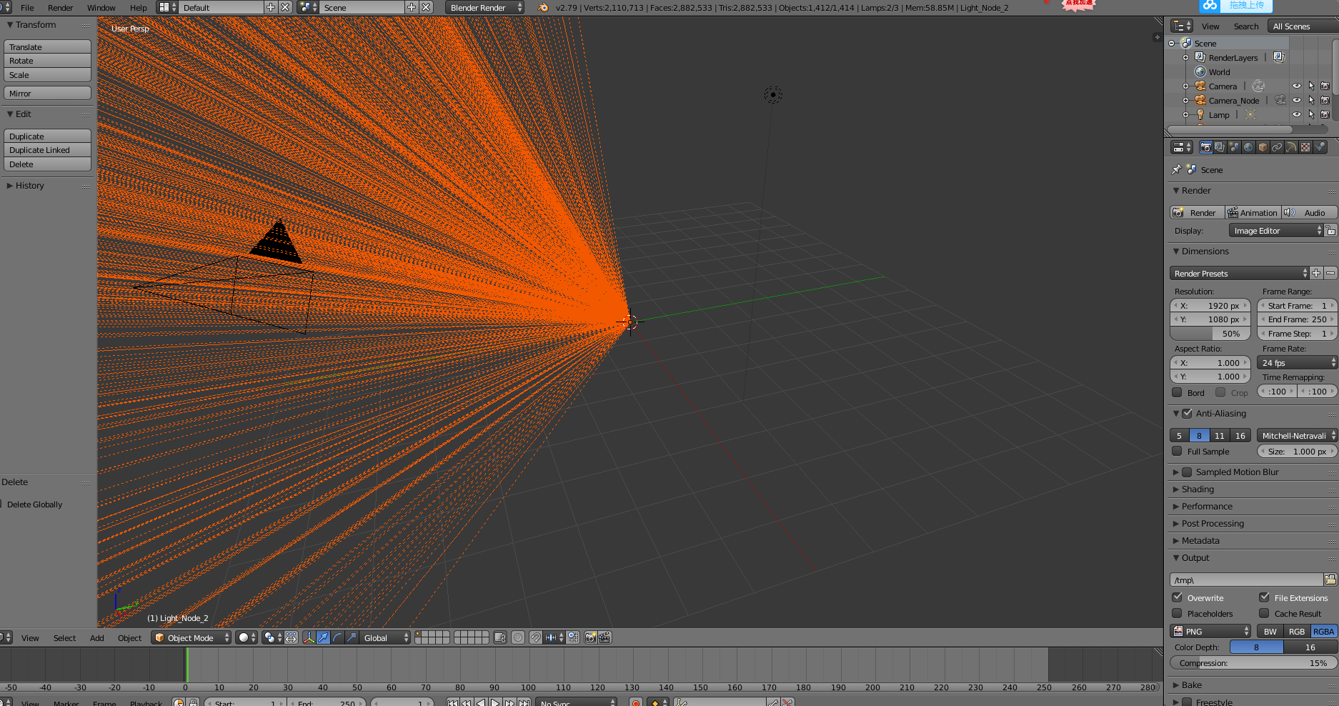1339x706 pixels.
Task: Enable the Cache Result checkbox
Action: (1264, 613)
